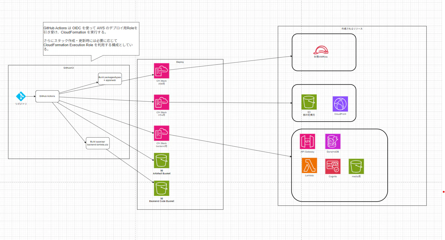The image size is (445, 240).
Task: Select the GitHub Actions box
Action: (47, 96)
